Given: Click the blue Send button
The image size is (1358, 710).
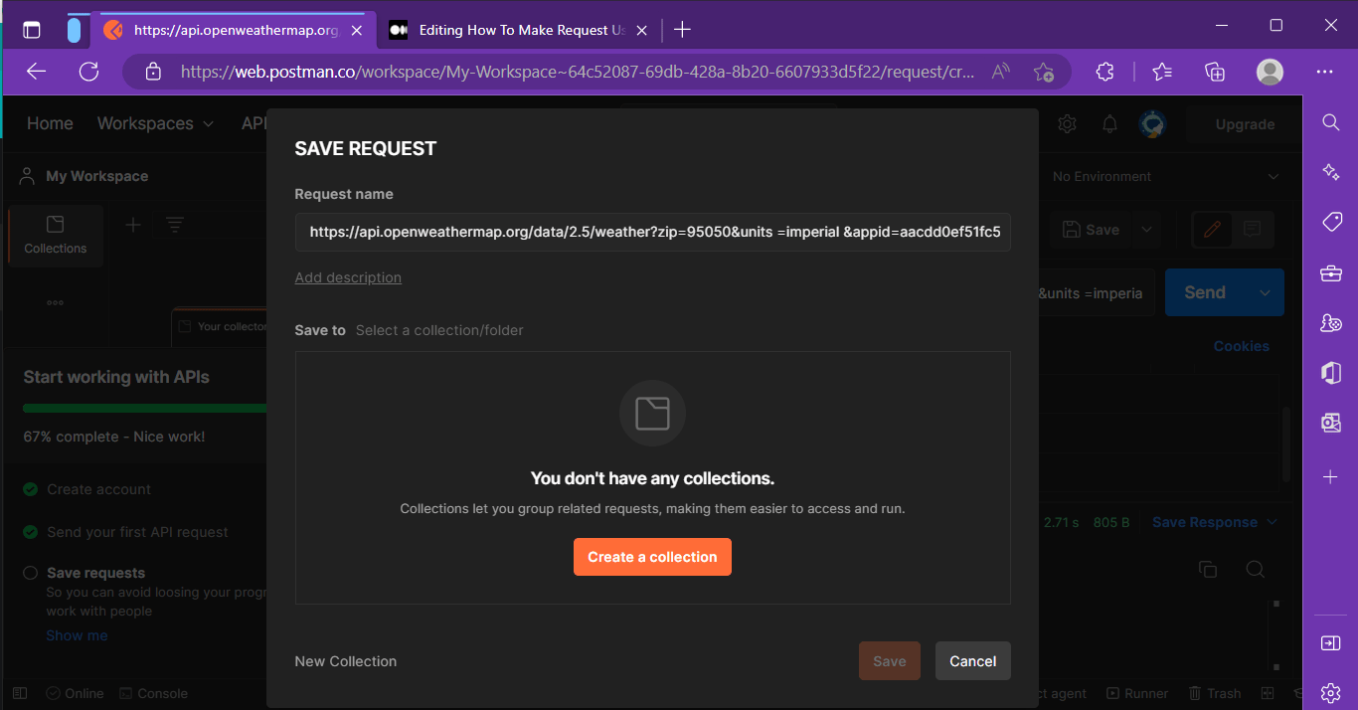Looking at the screenshot, I should (1205, 292).
